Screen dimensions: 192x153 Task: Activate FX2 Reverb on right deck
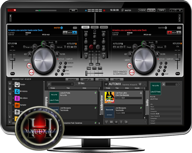coord(144,44)
